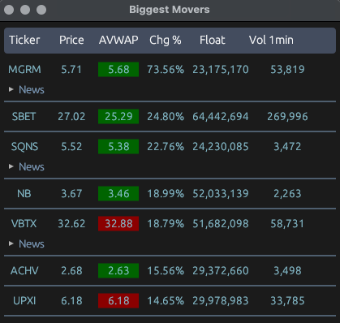Expand the News section under SQNS
340x323 pixels.
[26, 166]
